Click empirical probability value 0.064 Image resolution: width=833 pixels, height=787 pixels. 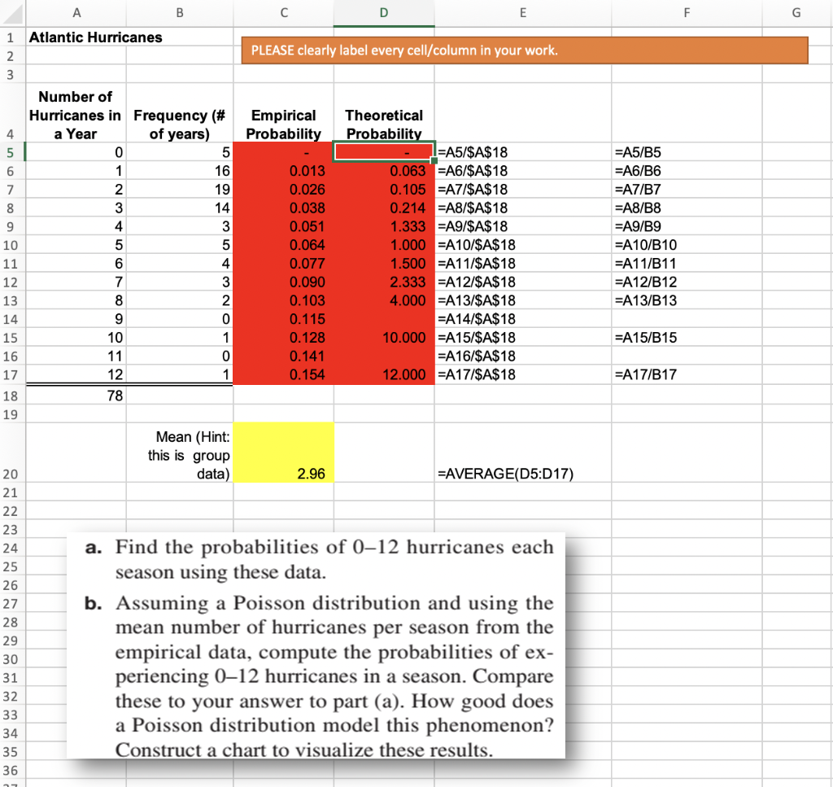pos(307,245)
